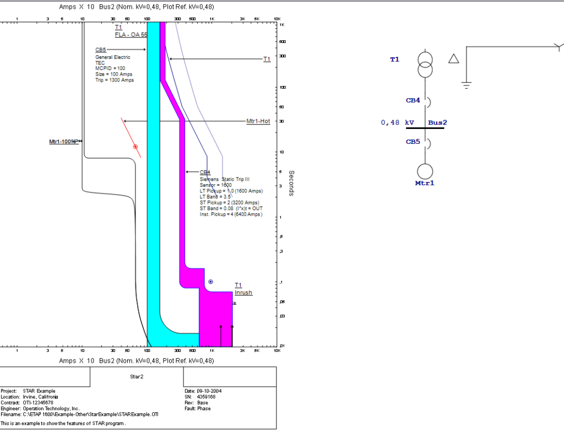Click the blue circled fault marker near T1 Inrush

click(211, 282)
